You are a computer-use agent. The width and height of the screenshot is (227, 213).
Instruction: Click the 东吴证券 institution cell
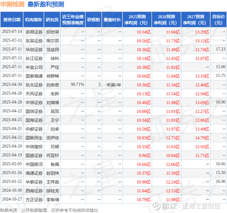point(34,41)
